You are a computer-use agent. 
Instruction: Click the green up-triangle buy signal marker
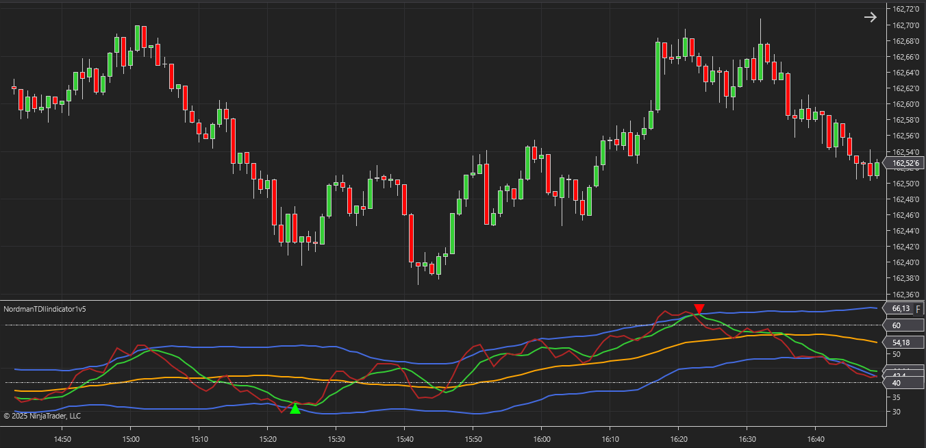295,409
